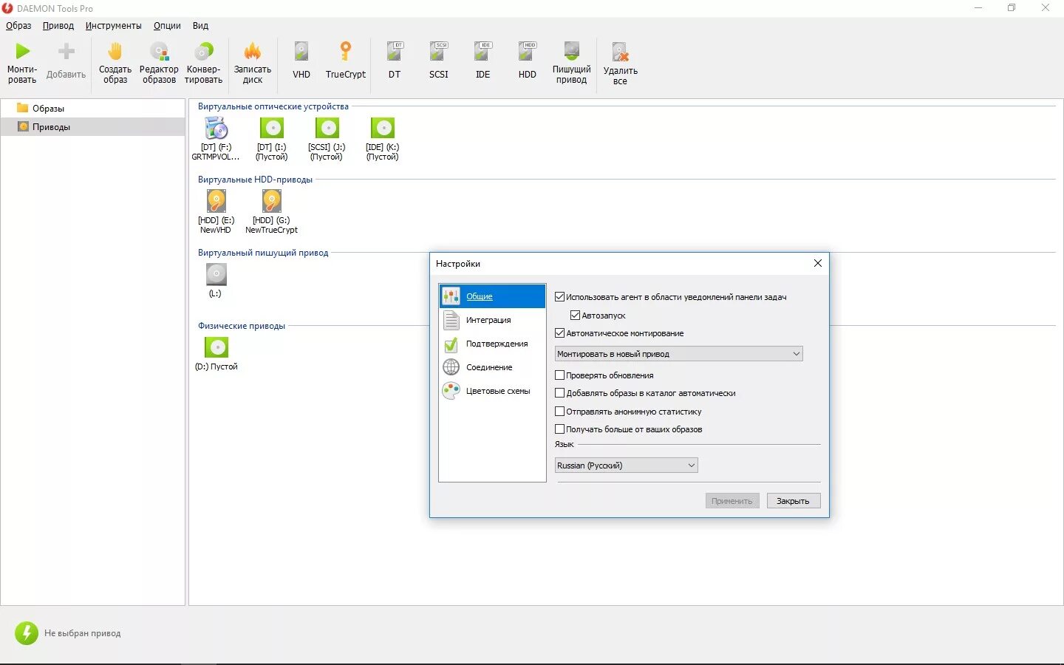Select Приводы in the left tree
The height and width of the screenshot is (665, 1064).
coord(92,127)
